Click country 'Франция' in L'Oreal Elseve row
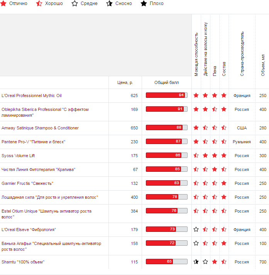The height and width of the screenshot is (275, 269). [242, 230]
